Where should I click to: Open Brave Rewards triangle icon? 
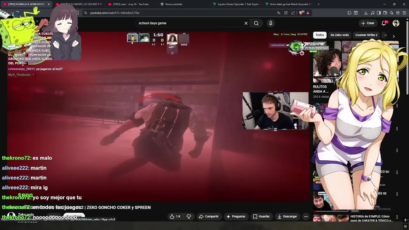tap(308, 13)
